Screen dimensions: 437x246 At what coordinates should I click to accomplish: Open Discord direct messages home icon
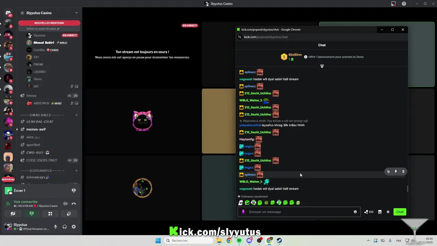8,13
